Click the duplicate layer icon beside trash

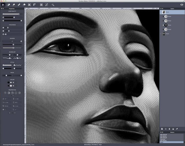(x=166, y=129)
